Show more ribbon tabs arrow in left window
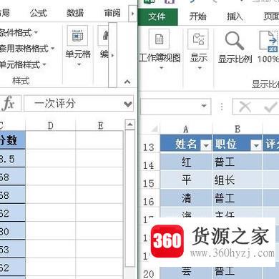The width and height of the screenshot is (279, 279). click(x=132, y=14)
